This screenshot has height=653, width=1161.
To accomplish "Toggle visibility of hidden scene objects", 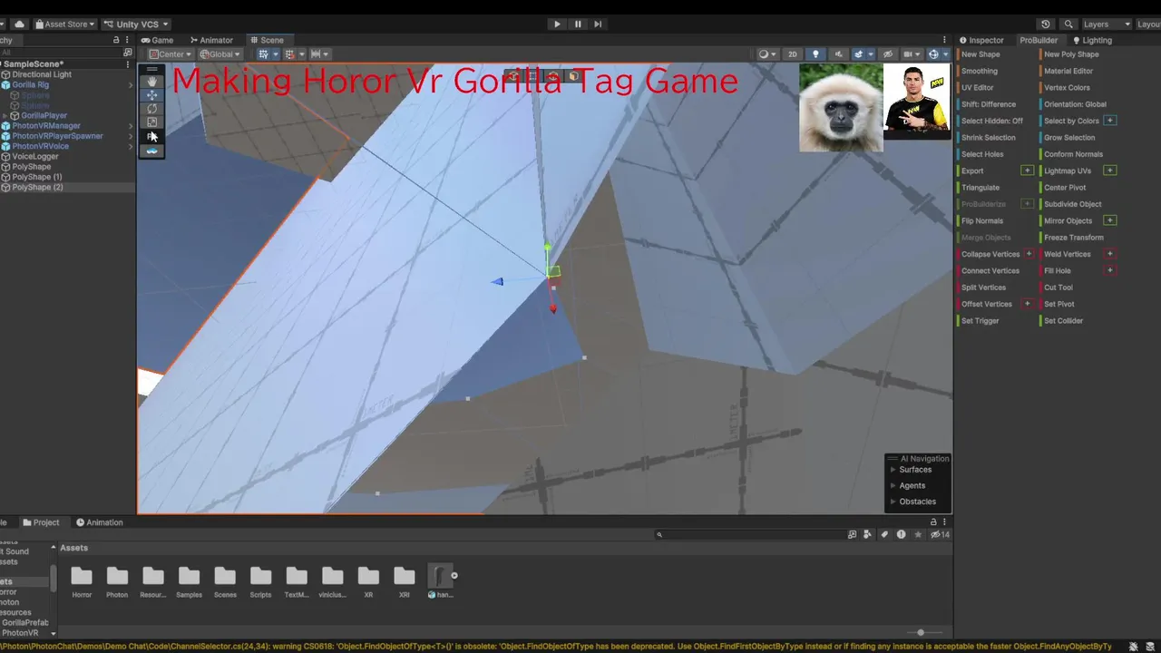I will (x=888, y=54).
